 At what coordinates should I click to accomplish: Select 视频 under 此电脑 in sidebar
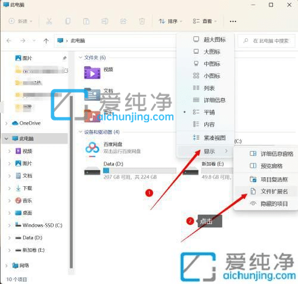tap(24, 151)
